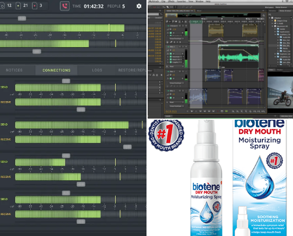Select the Lasso selection tool in Audition
Screen dimensions: 293x236
click(183, 7)
